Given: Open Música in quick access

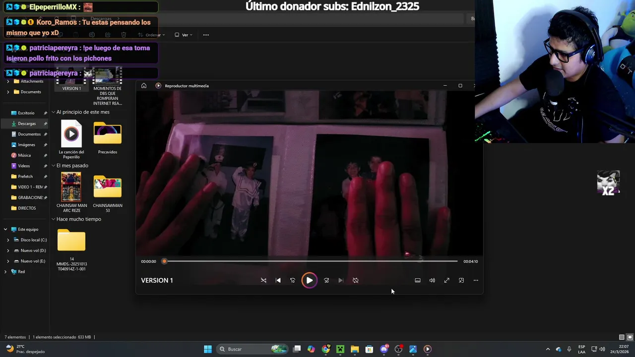Looking at the screenshot, I should 24,155.
